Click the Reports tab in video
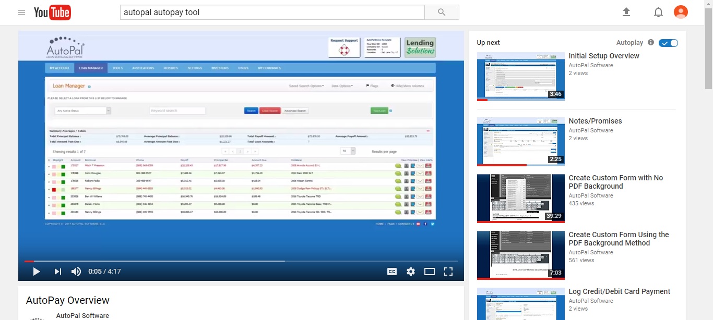 click(x=171, y=68)
